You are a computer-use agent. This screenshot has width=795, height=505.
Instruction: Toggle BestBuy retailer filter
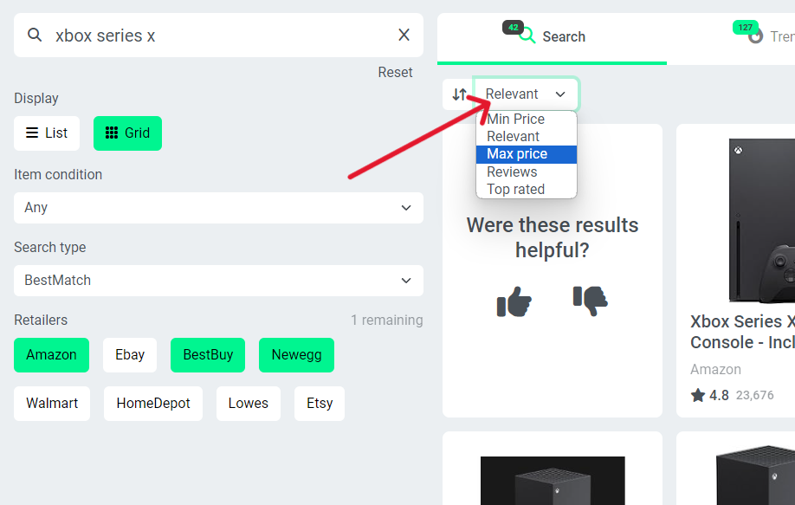(208, 355)
